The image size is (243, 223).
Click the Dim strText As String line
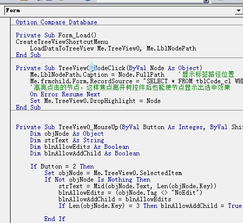(x=67, y=140)
